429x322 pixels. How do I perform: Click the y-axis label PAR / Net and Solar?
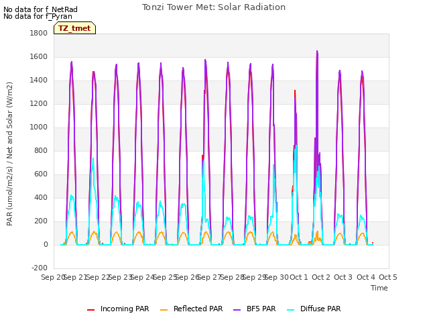(x=9, y=154)
